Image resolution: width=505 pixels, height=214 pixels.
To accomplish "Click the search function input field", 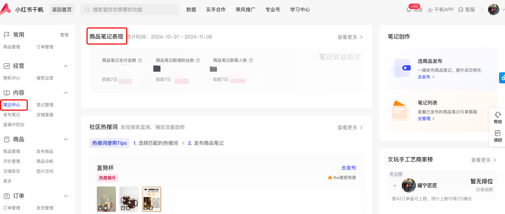I will (x=134, y=10).
